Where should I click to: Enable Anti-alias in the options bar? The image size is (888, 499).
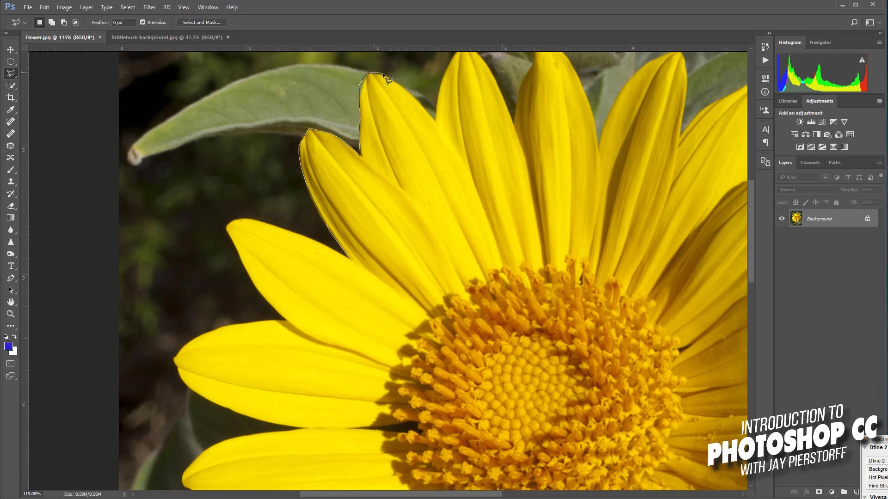coord(143,22)
